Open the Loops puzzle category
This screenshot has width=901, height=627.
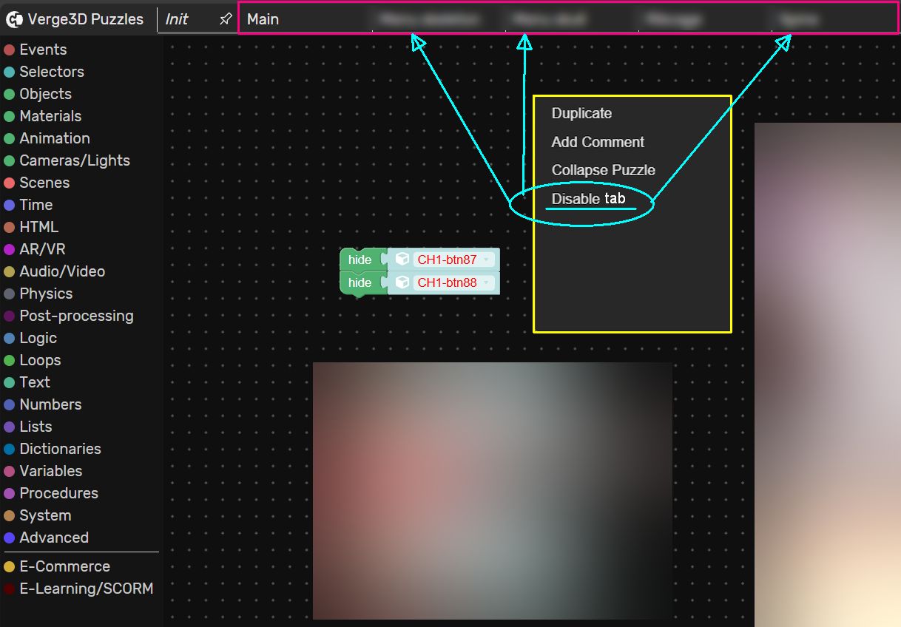[33, 360]
